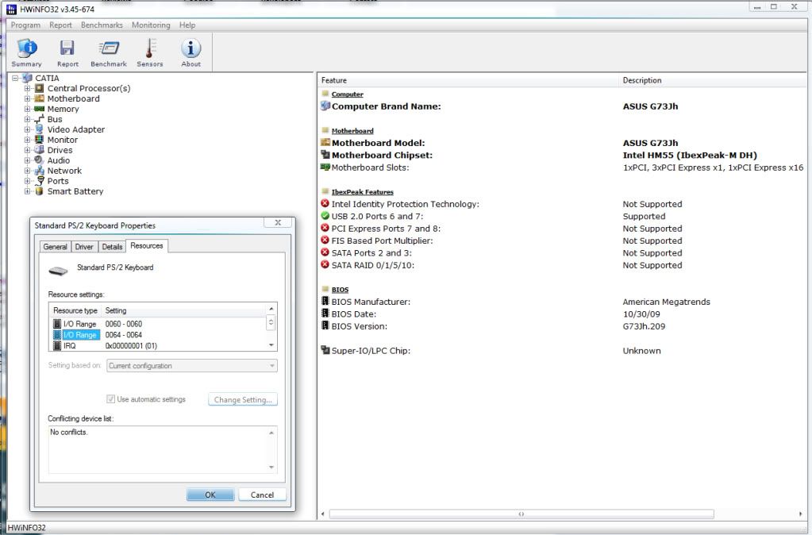Screen dimensions: 812x535
Task: Open the Monitoring menu
Action: tap(151, 25)
